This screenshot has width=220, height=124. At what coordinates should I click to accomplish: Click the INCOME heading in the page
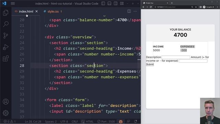(158, 46)
